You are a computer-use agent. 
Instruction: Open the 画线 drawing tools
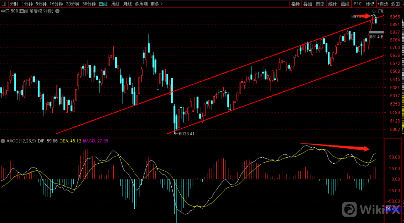click(x=345, y=4)
